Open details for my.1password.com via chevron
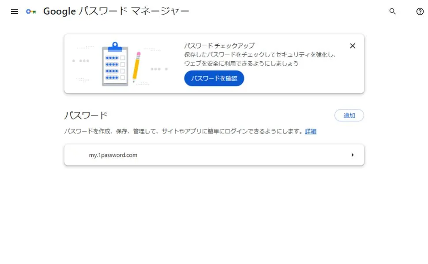 click(353, 155)
